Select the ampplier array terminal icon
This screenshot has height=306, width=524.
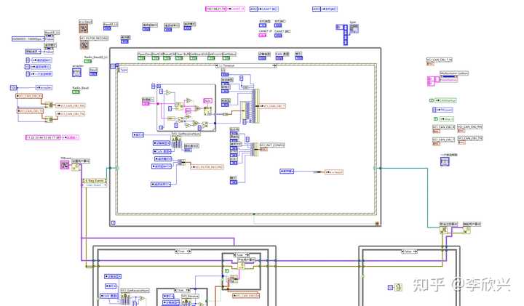pos(76,72)
